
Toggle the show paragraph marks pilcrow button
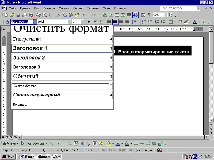pos(149,15)
